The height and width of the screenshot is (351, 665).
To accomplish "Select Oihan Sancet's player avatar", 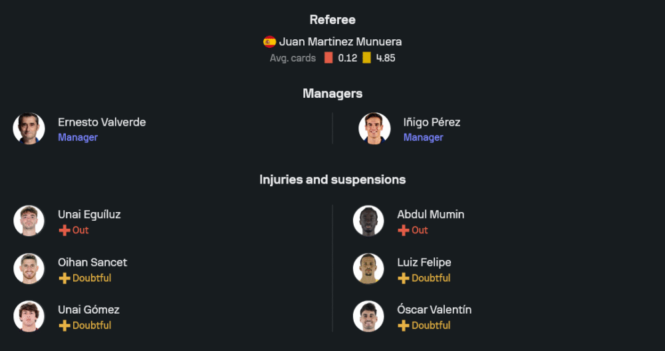I will [x=29, y=269].
